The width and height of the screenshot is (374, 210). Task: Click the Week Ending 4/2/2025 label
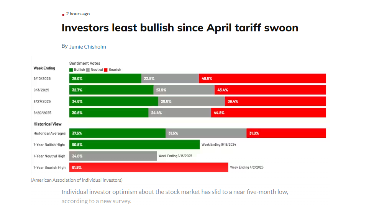[246, 168]
